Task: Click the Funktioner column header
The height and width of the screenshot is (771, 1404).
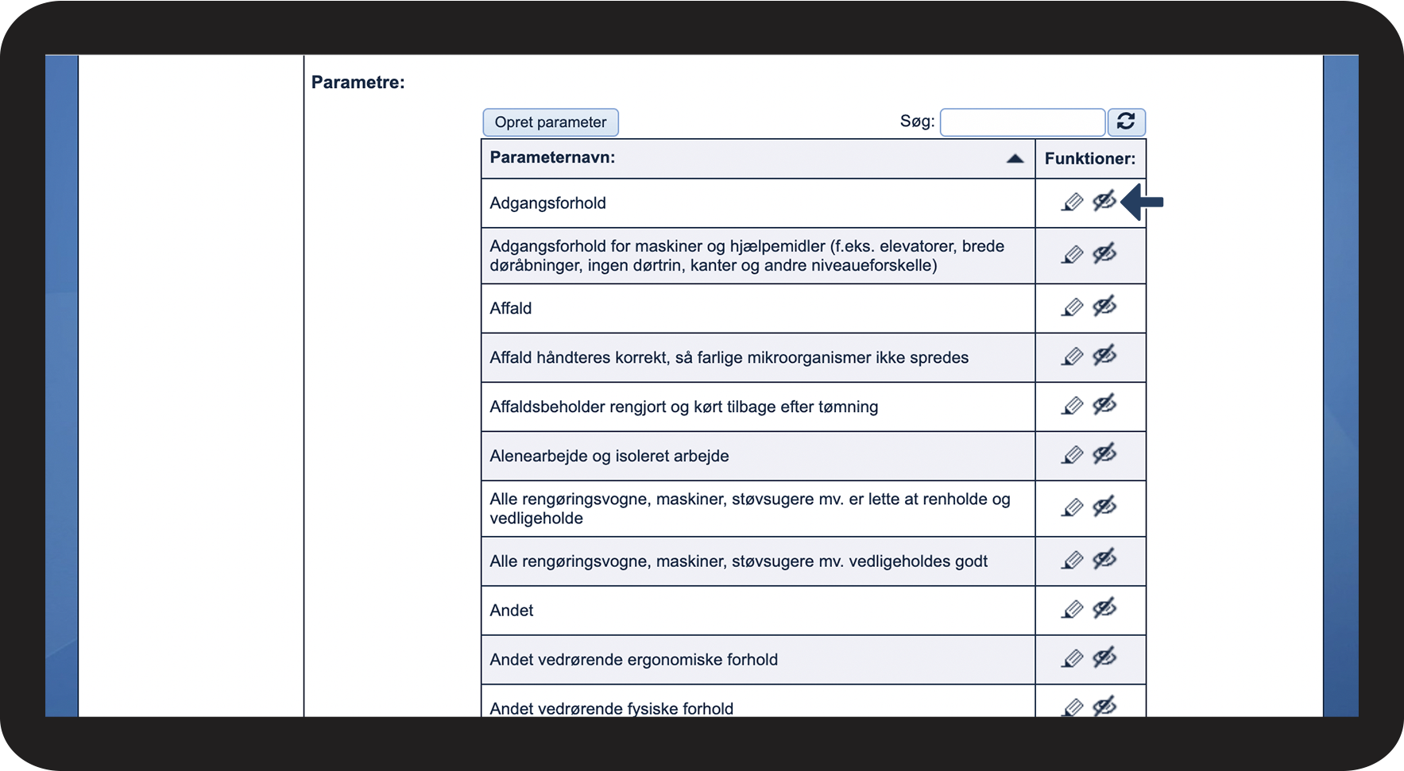Action: pos(1090,158)
